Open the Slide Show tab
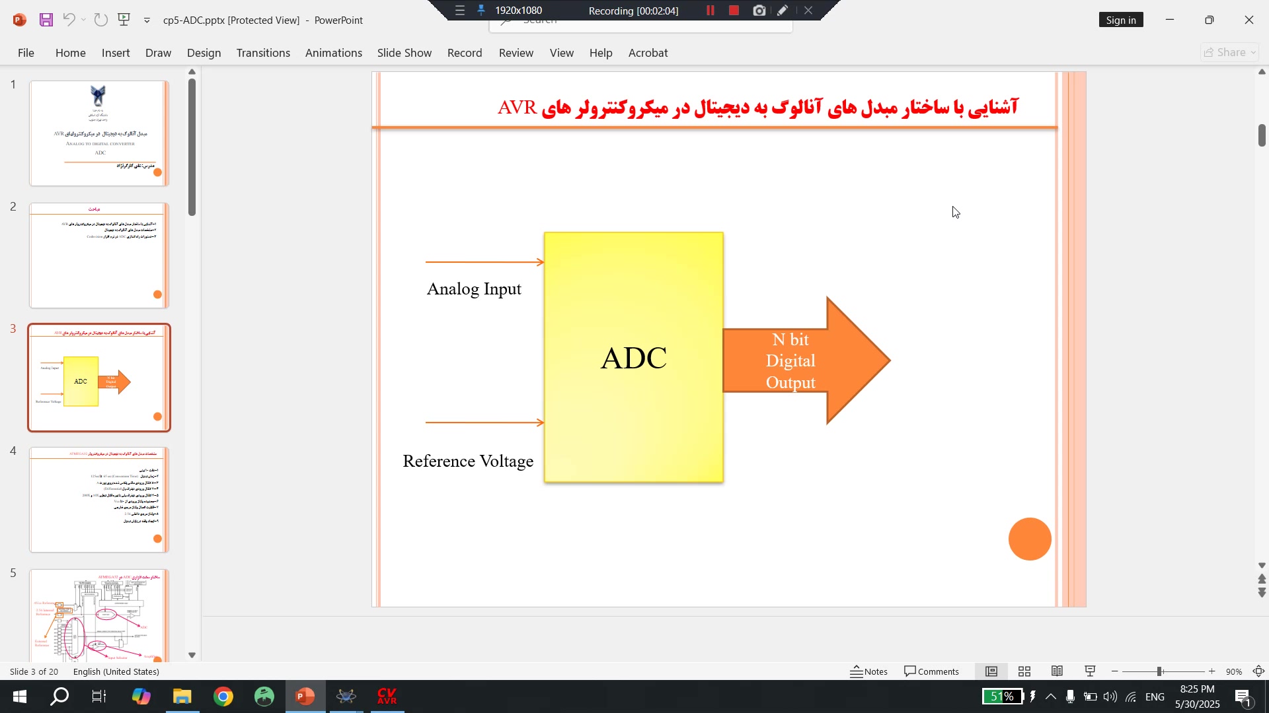 click(x=404, y=53)
